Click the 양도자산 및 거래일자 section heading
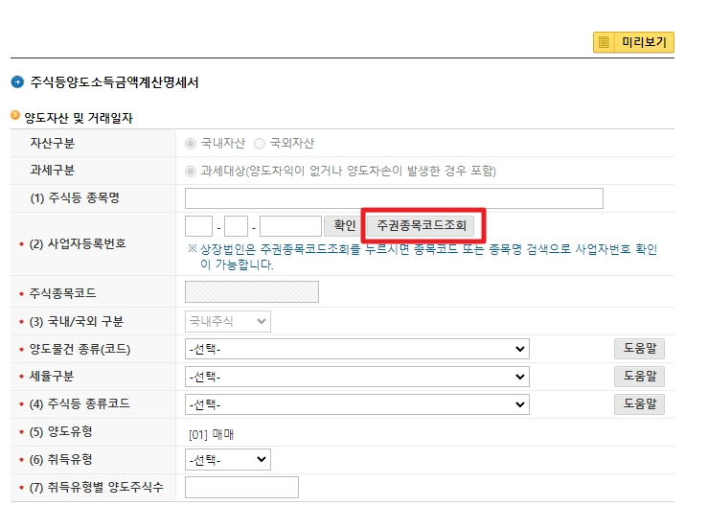The height and width of the screenshot is (506, 708). 79,119
